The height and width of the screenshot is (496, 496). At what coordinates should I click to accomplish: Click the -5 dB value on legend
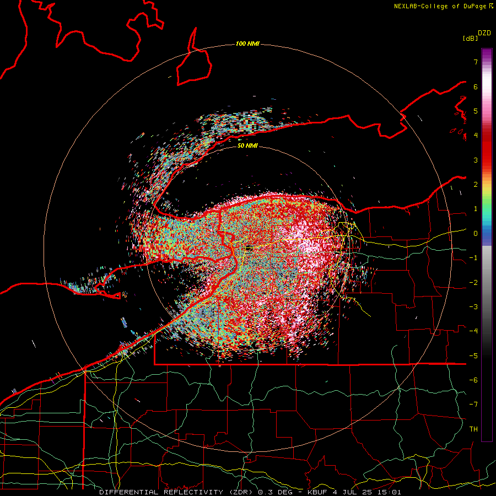click(x=473, y=356)
